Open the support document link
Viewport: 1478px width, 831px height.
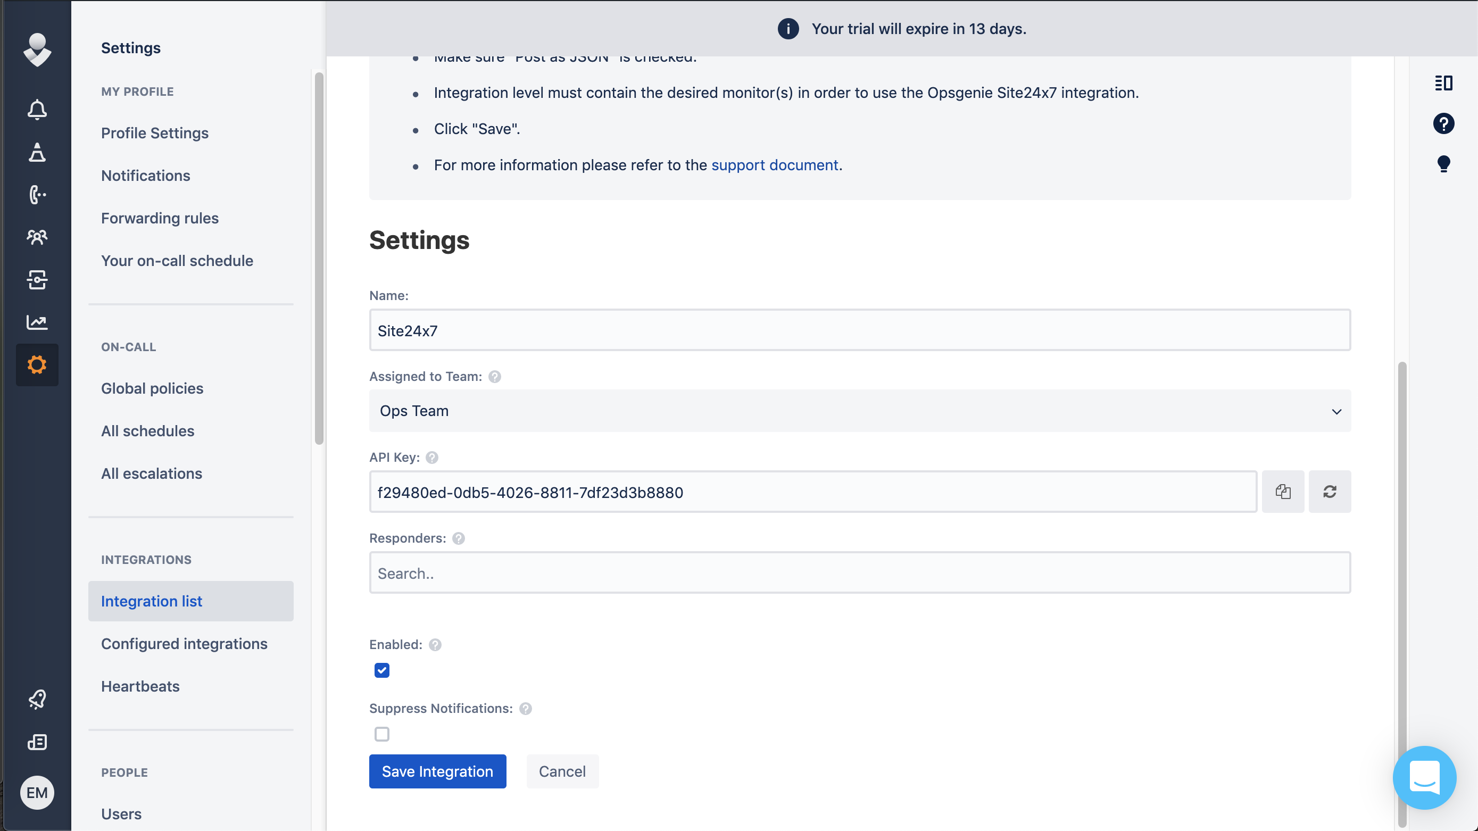[x=775, y=165]
